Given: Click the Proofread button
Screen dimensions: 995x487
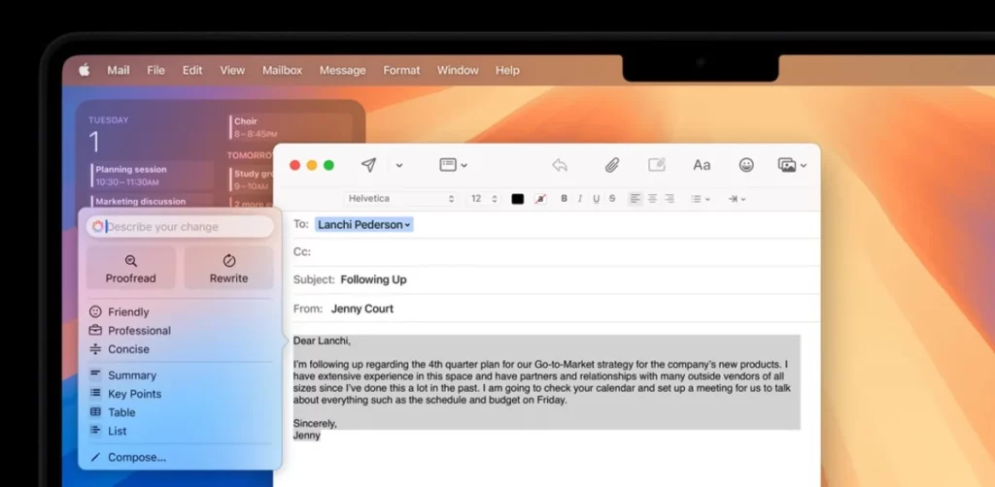Looking at the screenshot, I should (x=131, y=269).
